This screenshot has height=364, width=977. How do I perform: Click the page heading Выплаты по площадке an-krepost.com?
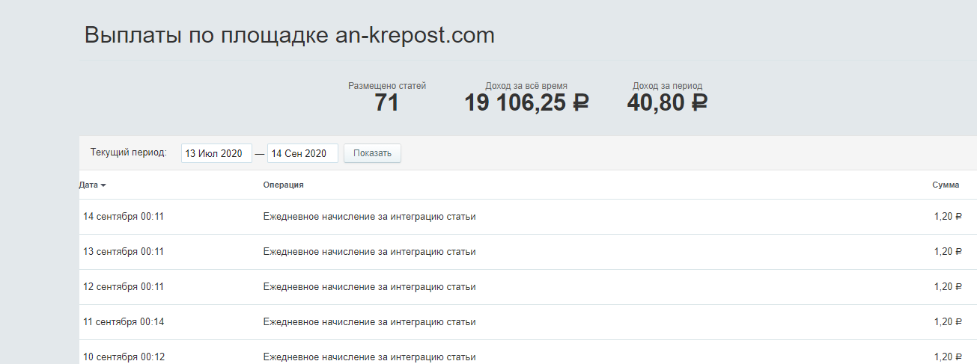[x=290, y=35]
